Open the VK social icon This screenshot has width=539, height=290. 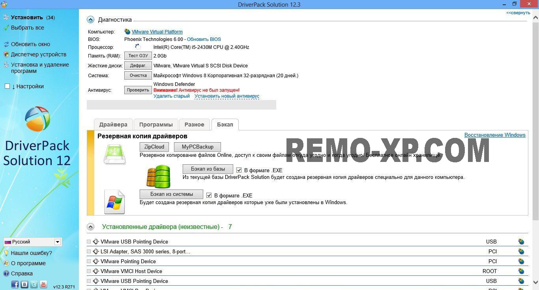(24, 284)
